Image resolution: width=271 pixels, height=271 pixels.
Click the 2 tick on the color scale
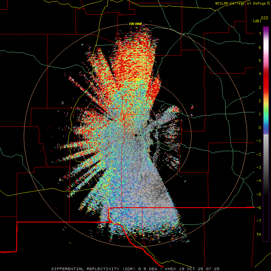click(x=260, y=101)
